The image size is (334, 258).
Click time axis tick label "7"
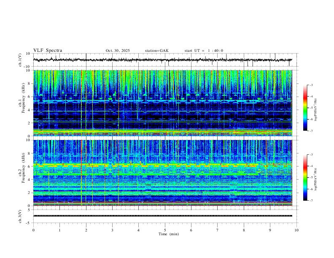[x=218, y=230]
